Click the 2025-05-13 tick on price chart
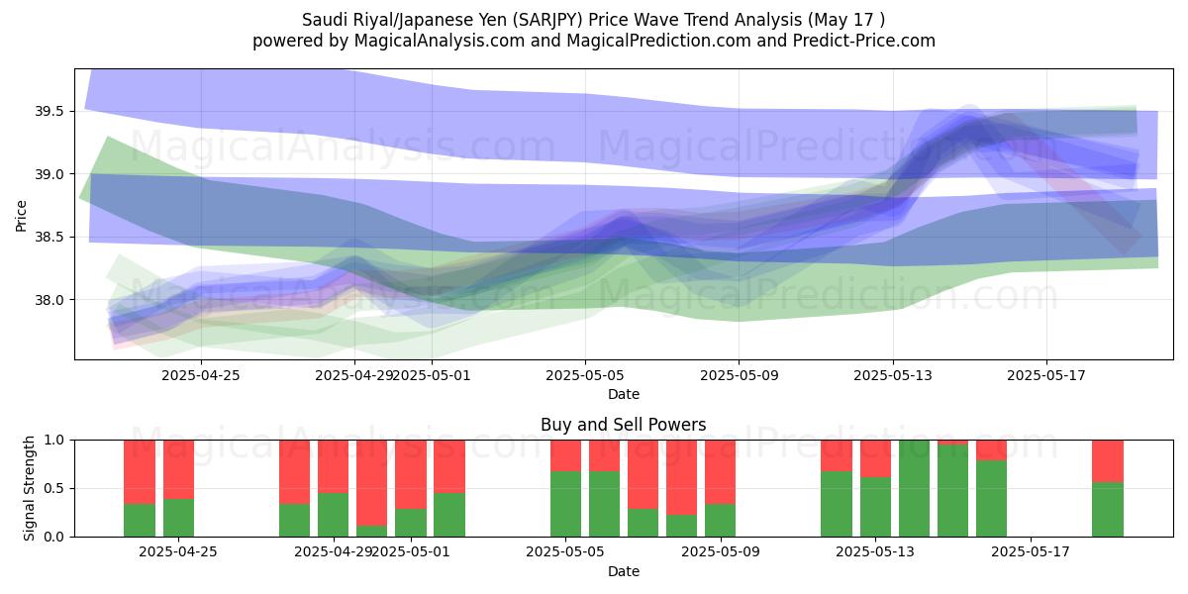This screenshot has width=1188, height=594. [893, 375]
